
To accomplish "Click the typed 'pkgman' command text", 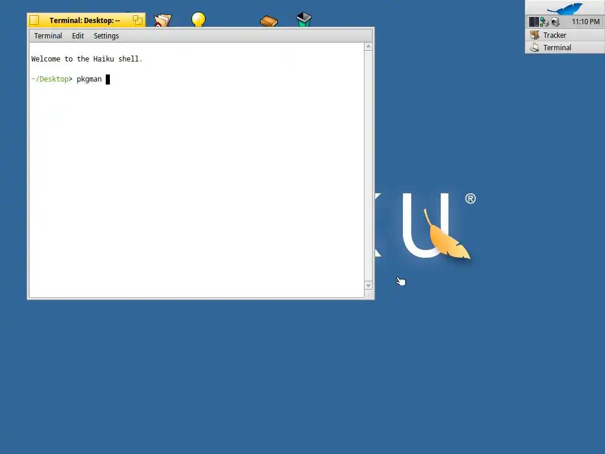I will coord(89,79).
